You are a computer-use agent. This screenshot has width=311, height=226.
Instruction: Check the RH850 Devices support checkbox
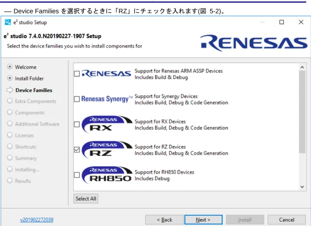click(77, 175)
